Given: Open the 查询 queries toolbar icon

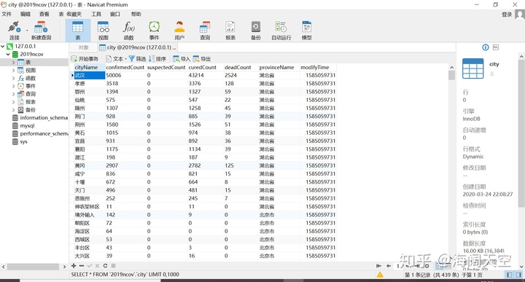Looking at the screenshot, I should pyautogui.click(x=205, y=31).
